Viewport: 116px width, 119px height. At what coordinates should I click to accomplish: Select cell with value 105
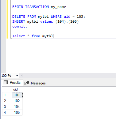point(17,113)
